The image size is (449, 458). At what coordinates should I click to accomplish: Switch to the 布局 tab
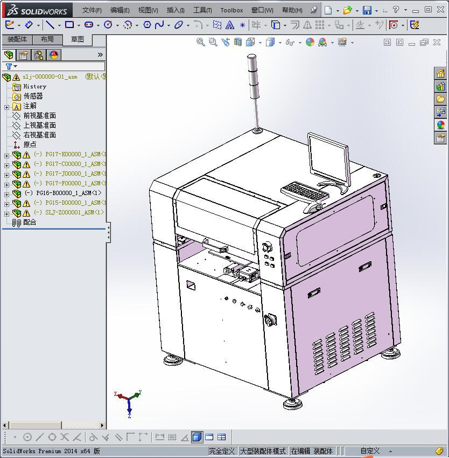click(x=47, y=39)
